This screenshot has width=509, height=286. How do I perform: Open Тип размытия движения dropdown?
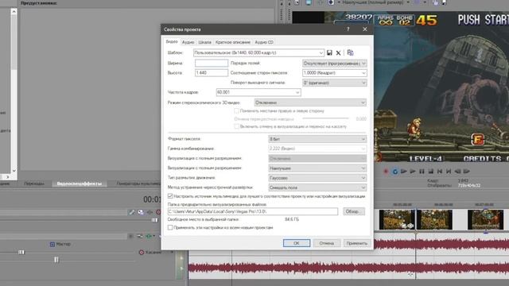pos(317,178)
